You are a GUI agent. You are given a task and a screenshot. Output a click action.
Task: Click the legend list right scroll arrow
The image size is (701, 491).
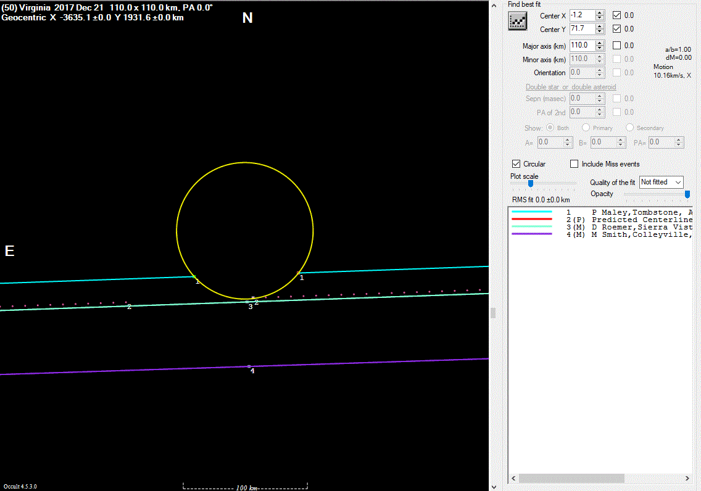687,479
